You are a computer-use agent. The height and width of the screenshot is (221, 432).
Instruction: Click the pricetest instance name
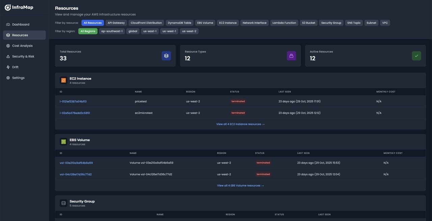(x=141, y=101)
